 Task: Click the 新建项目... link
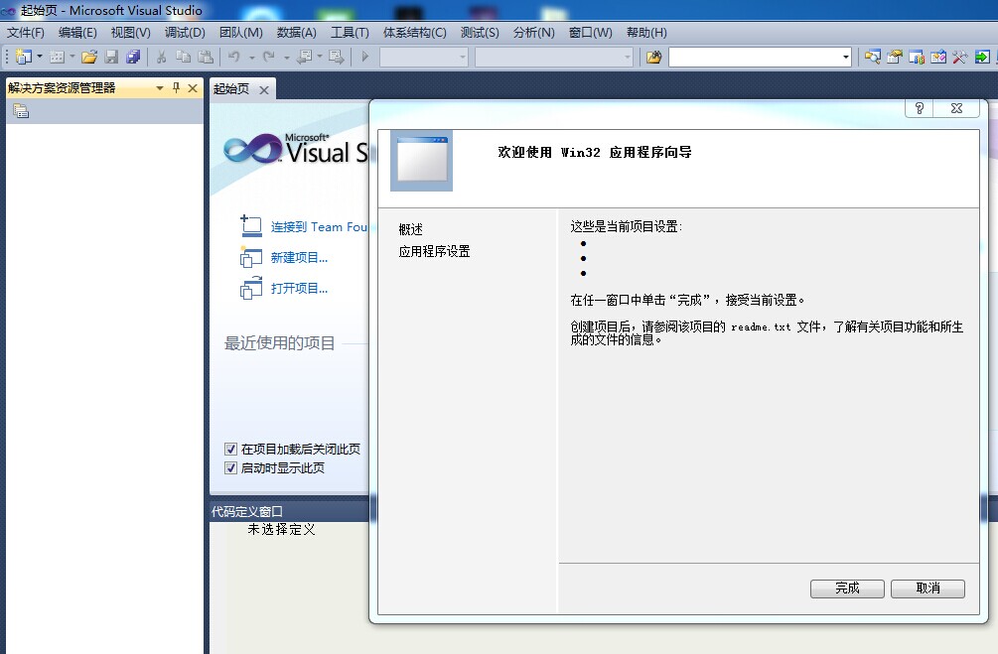click(299, 258)
